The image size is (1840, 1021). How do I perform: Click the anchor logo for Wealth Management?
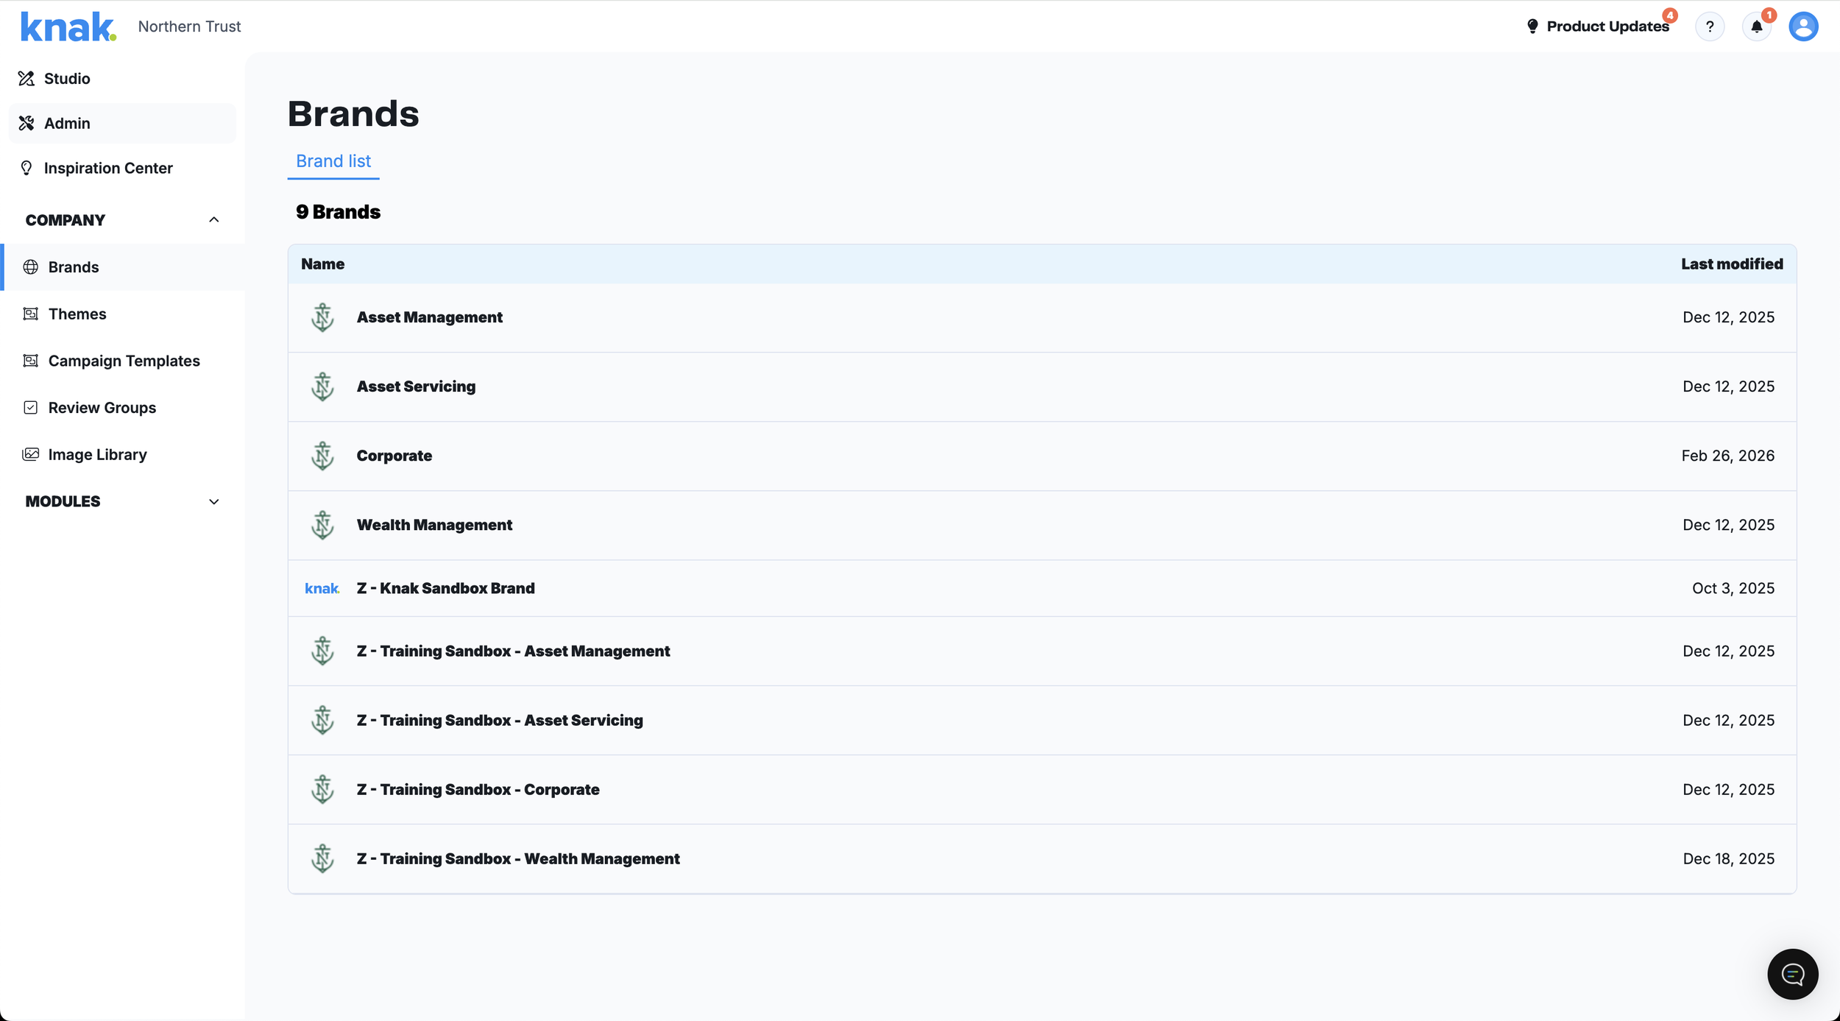pyautogui.click(x=322, y=525)
